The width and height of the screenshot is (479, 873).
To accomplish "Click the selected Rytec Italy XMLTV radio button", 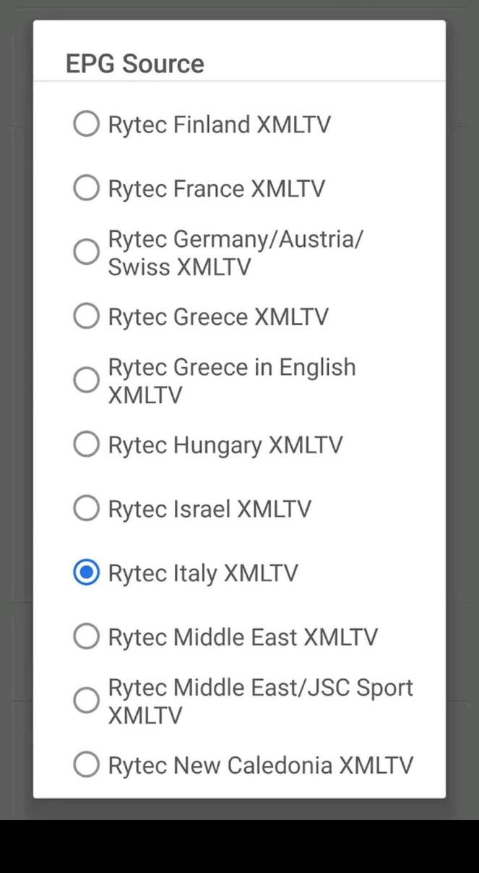I will click(86, 573).
